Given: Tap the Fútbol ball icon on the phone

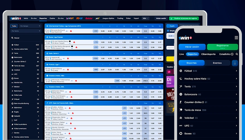Looking at the screenshot, I should pos(181,71).
